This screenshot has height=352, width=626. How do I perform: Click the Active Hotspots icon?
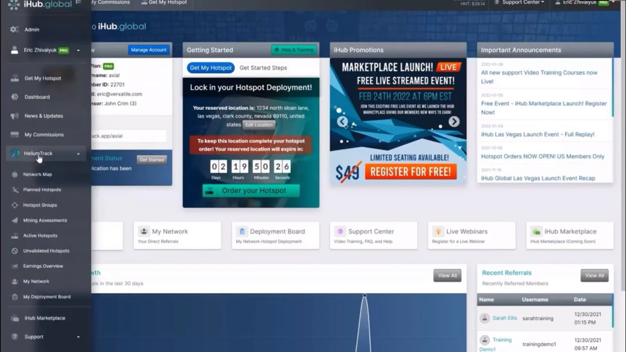point(14,235)
